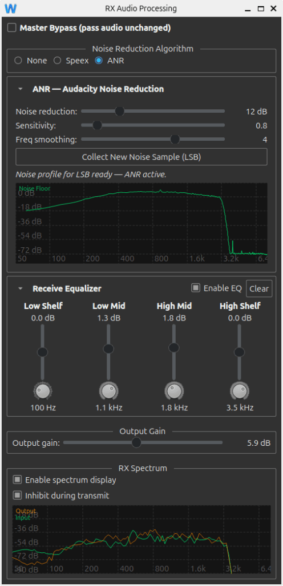Viewport: 283px width, 586px height.
Task: Enable the Master Bypass checkbox
Action: coord(12,28)
